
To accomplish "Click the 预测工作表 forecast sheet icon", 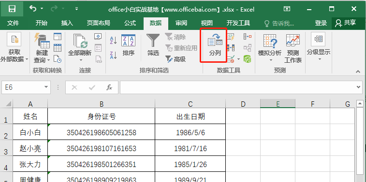I will 293,48.
